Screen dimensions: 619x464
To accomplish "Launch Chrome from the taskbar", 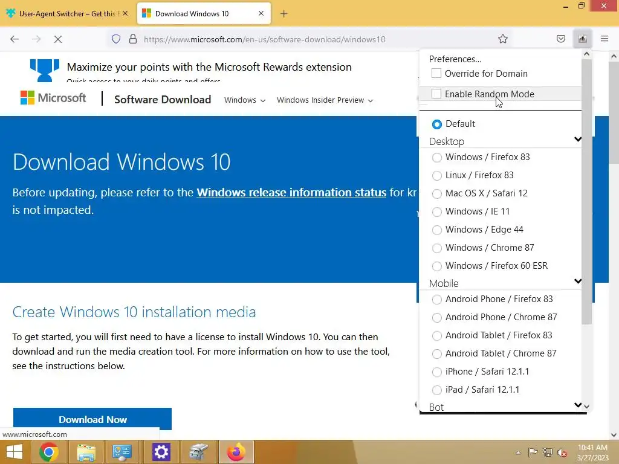I will [49, 452].
